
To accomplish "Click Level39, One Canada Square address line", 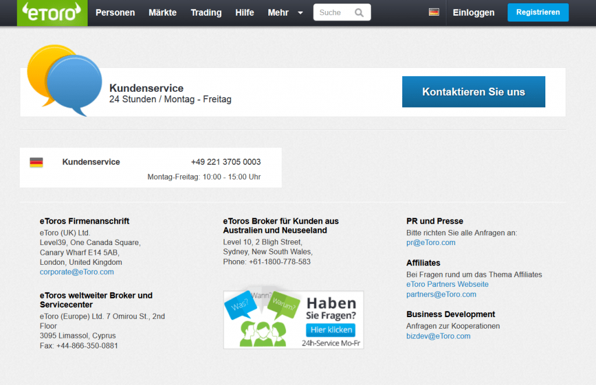I will 90,242.
